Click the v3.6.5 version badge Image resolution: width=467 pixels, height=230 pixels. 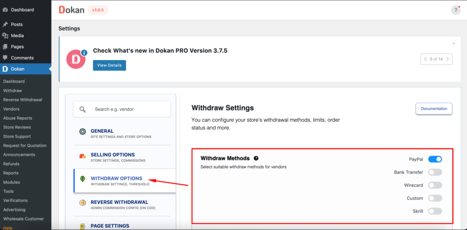(98, 10)
